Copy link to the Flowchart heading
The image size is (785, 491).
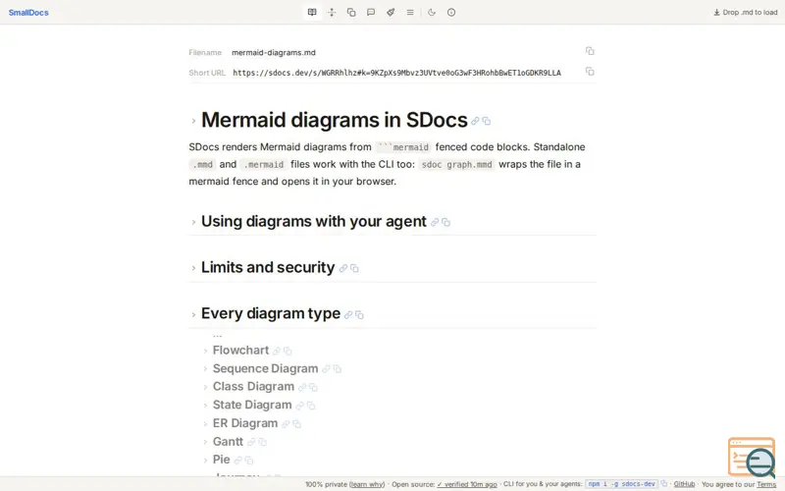pos(277,351)
